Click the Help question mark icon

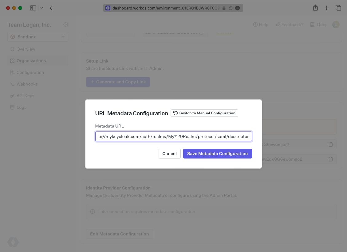click(x=255, y=25)
